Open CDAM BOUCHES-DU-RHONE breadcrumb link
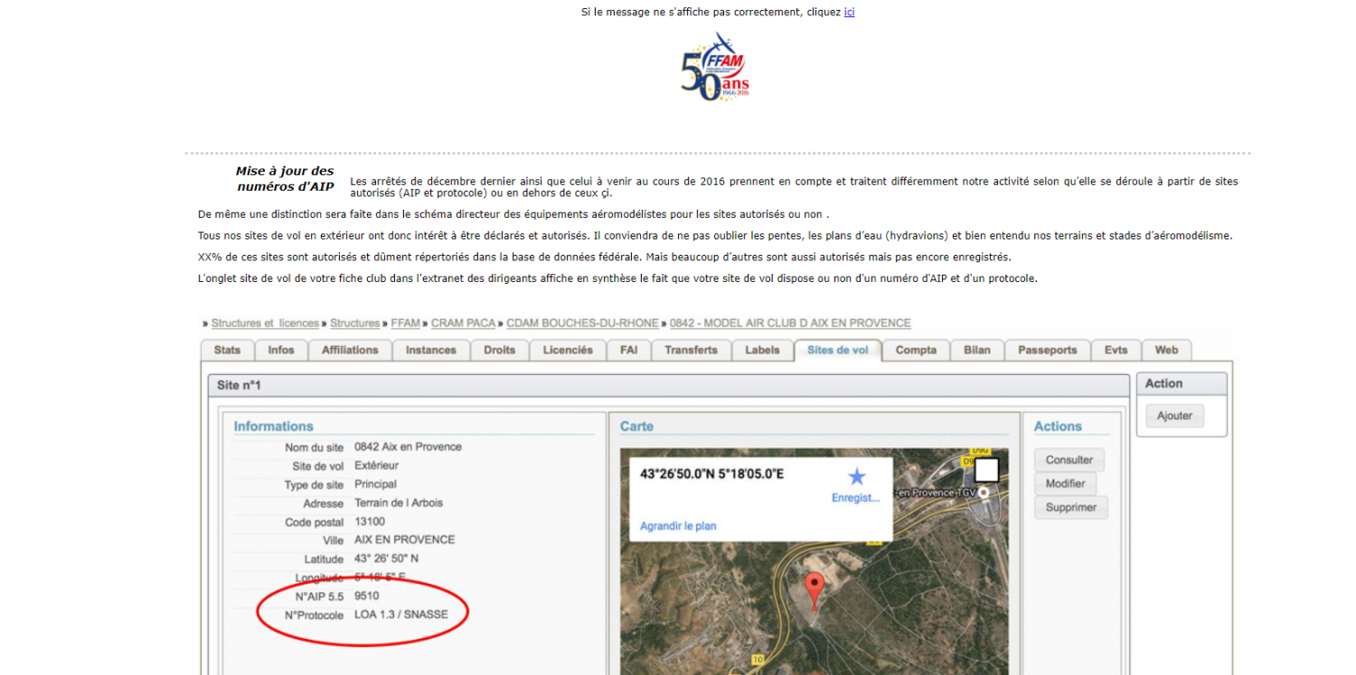1356x675 pixels. point(583,323)
